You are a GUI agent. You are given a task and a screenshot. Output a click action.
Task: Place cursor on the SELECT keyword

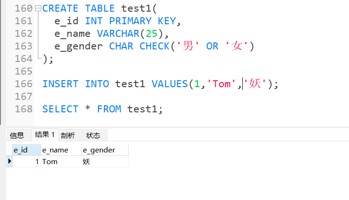tap(60, 109)
